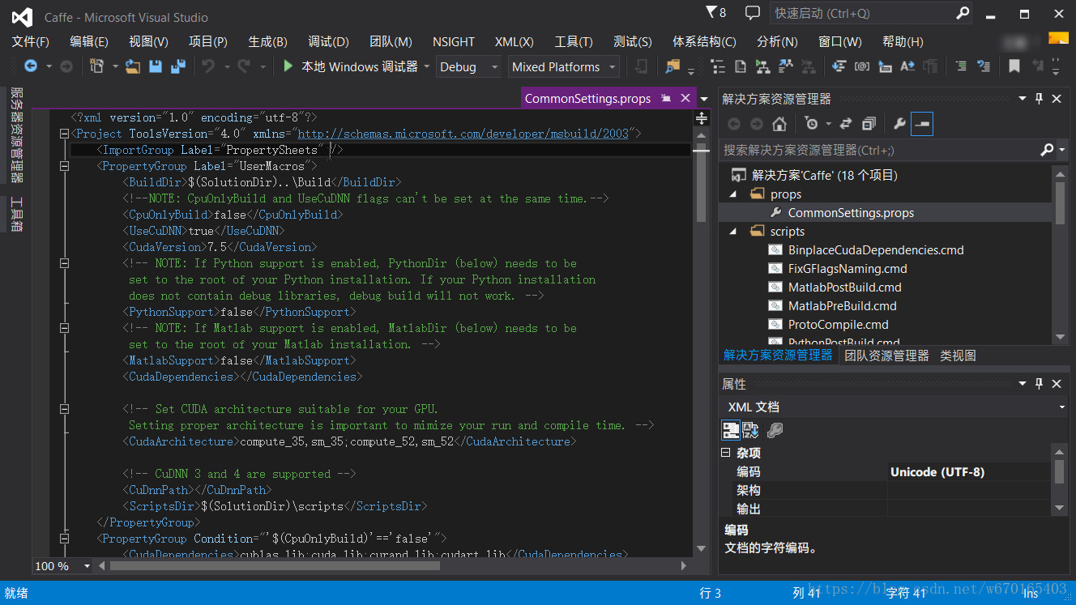Sync with active document icon
The height and width of the screenshot is (605, 1076).
pos(846,124)
